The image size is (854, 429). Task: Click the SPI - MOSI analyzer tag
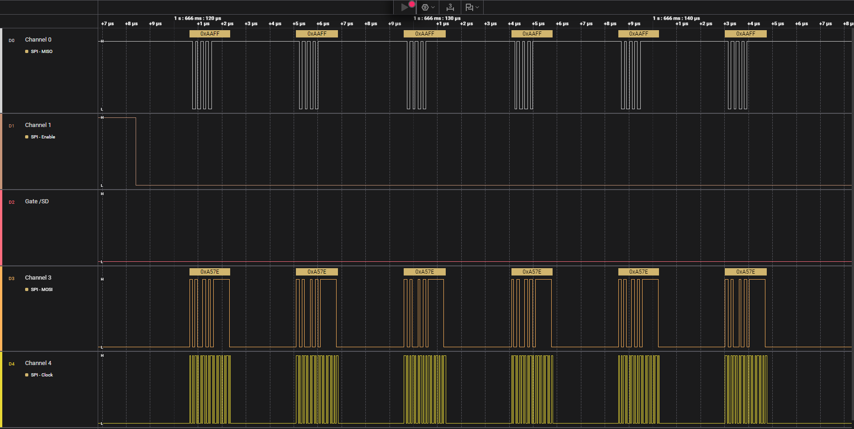[x=41, y=290]
